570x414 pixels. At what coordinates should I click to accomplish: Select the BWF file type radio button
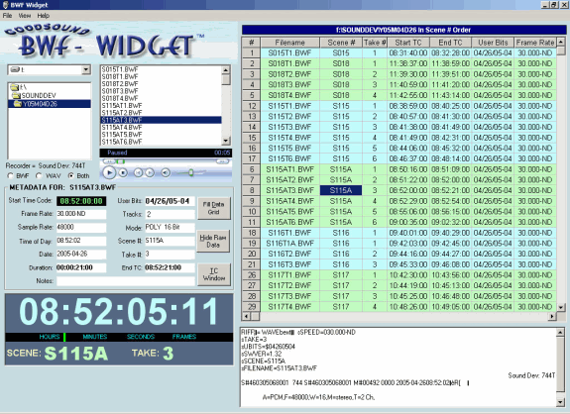point(11,175)
